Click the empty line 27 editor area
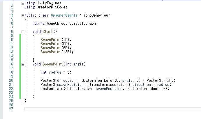 (x=112, y=109)
